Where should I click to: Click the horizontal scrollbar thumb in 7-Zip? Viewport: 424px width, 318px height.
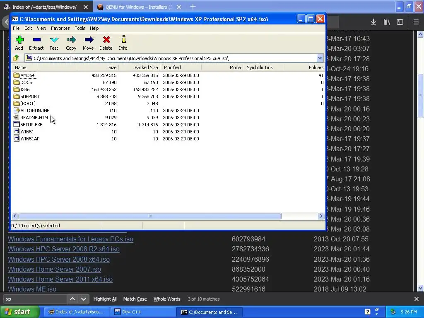pos(149,216)
